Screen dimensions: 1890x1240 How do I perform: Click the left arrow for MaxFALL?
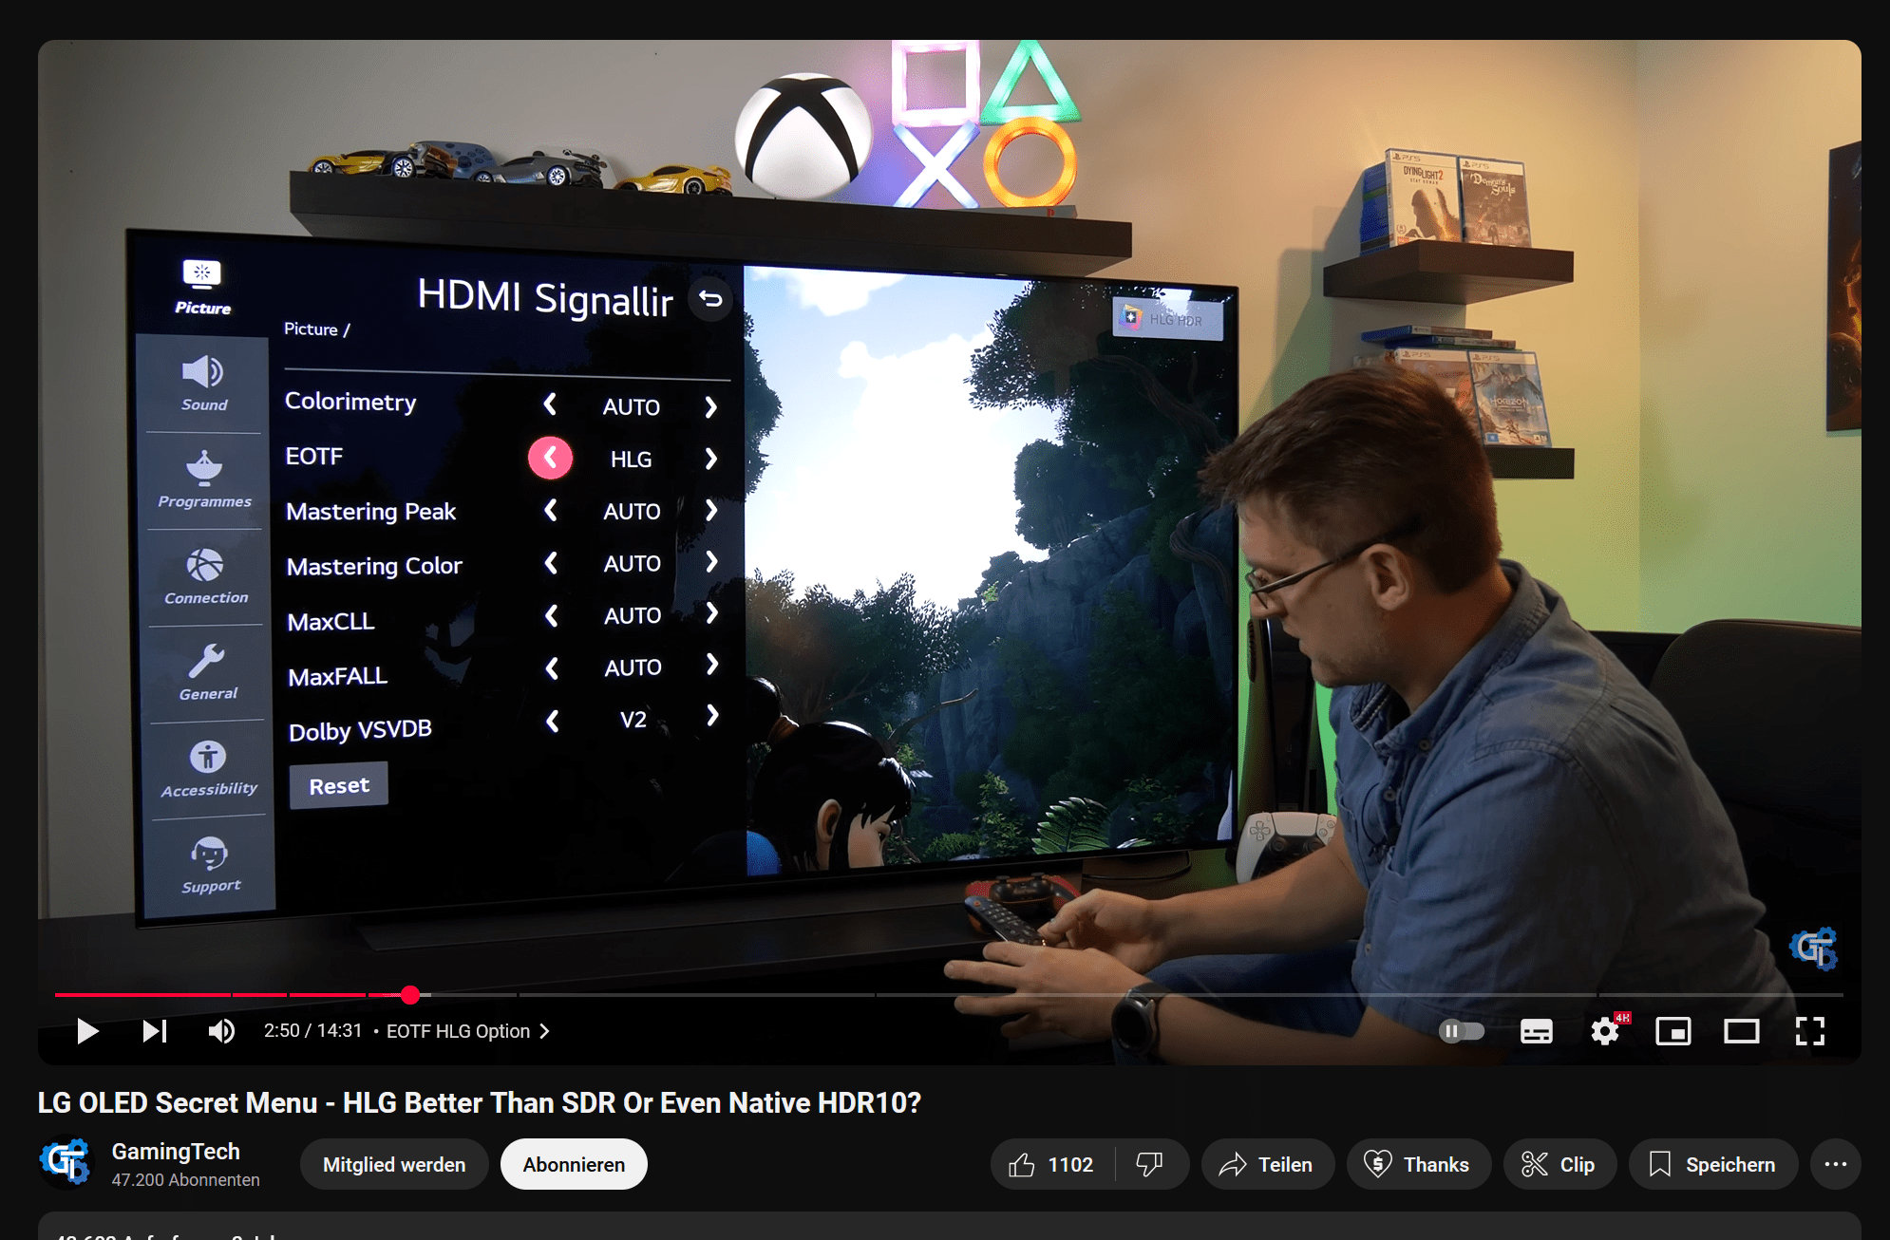(x=552, y=669)
